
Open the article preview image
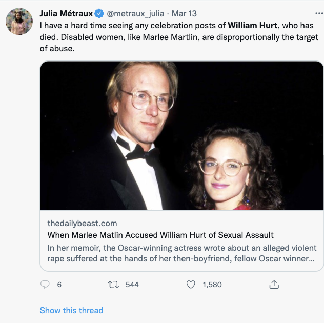pyautogui.click(x=182, y=136)
